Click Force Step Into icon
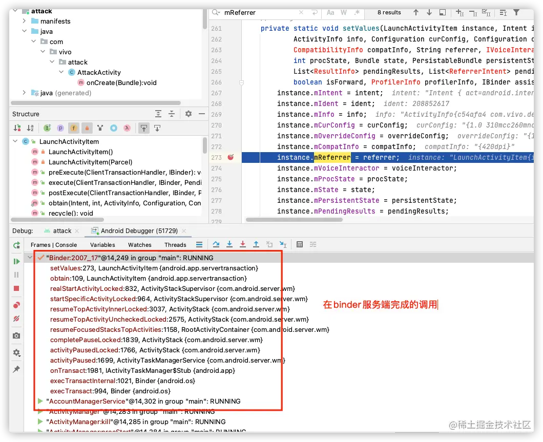The height and width of the screenshot is (442, 543). (243, 244)
